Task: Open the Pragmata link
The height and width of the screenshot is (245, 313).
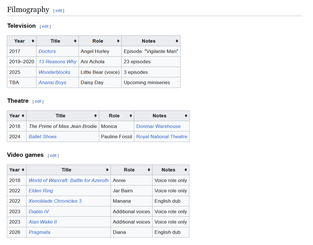Action: tap(39, 232)
